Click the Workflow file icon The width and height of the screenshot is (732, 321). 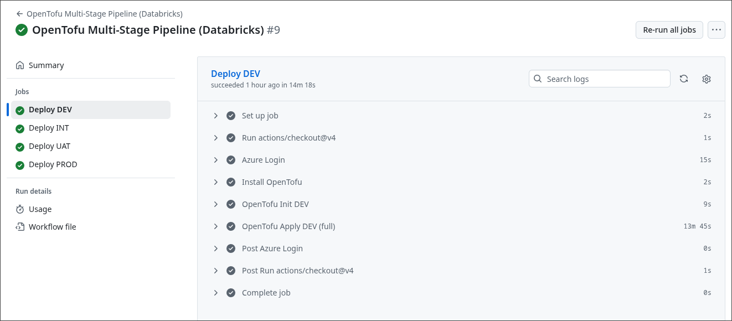tap(20, 227)
